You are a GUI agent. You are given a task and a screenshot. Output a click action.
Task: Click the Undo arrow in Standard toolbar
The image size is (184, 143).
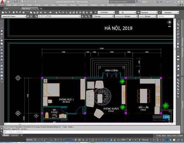point(45,12)
